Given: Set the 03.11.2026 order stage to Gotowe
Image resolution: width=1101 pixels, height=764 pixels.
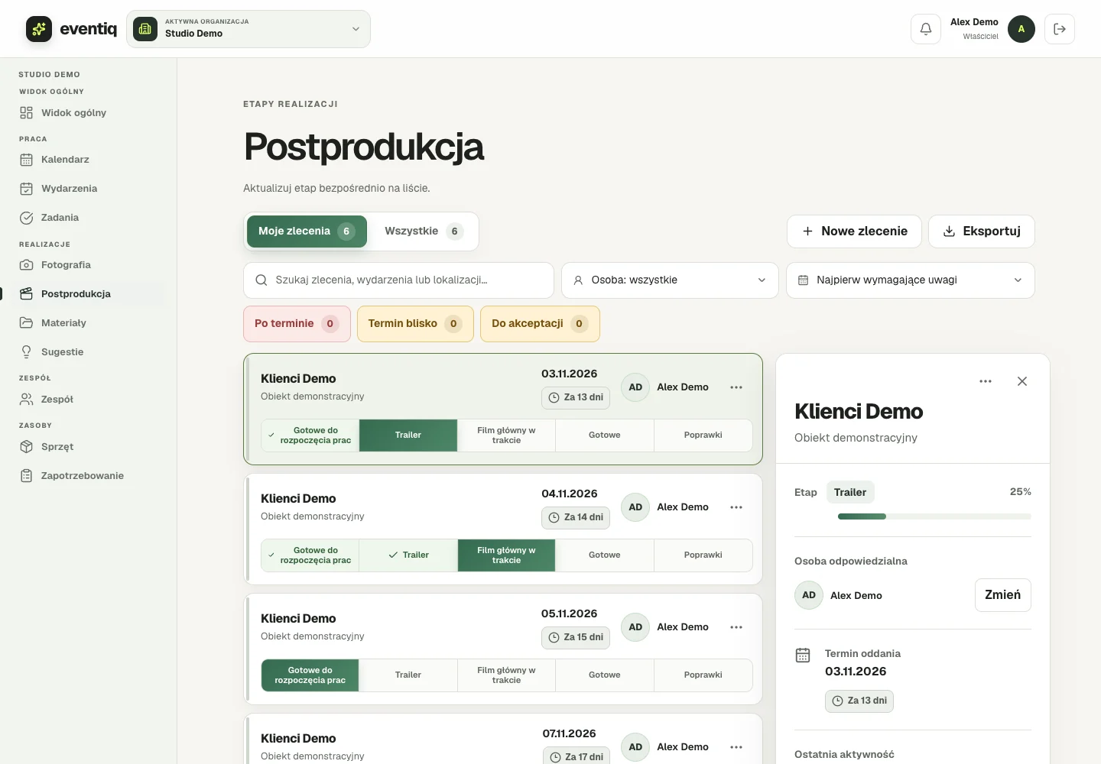Looking at the screenshot, I should pos(605,435).
